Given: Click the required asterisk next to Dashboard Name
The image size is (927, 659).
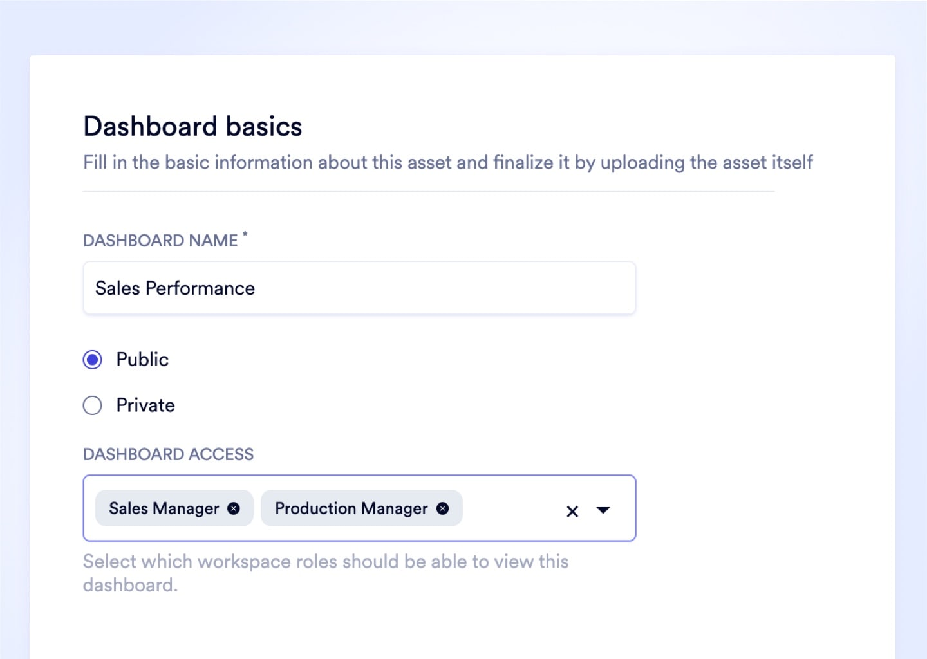Looking at the screenshot, I should click(245, 236).
